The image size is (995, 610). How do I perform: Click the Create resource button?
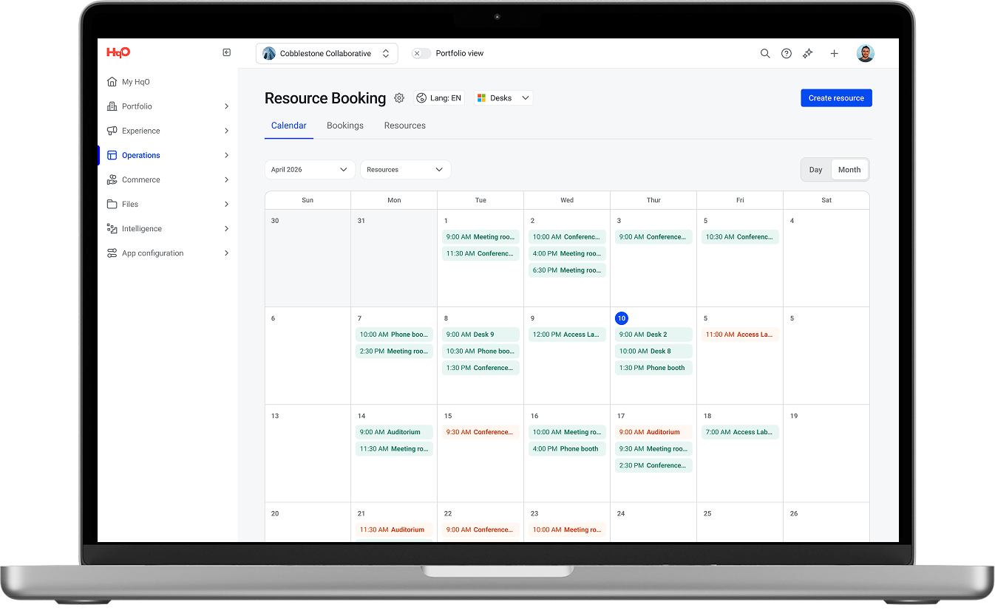tap(836, 98)
